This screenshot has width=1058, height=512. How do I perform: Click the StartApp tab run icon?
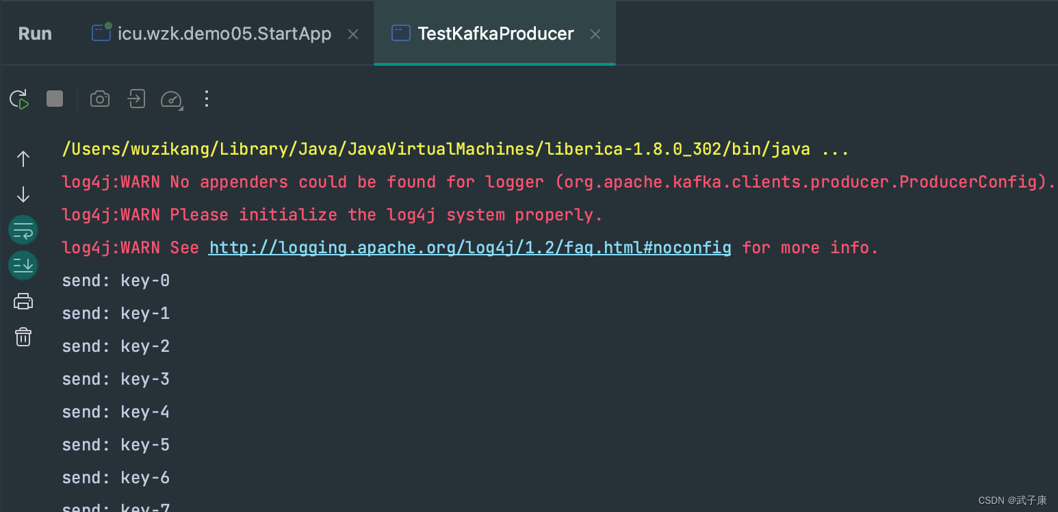(102, 32)
